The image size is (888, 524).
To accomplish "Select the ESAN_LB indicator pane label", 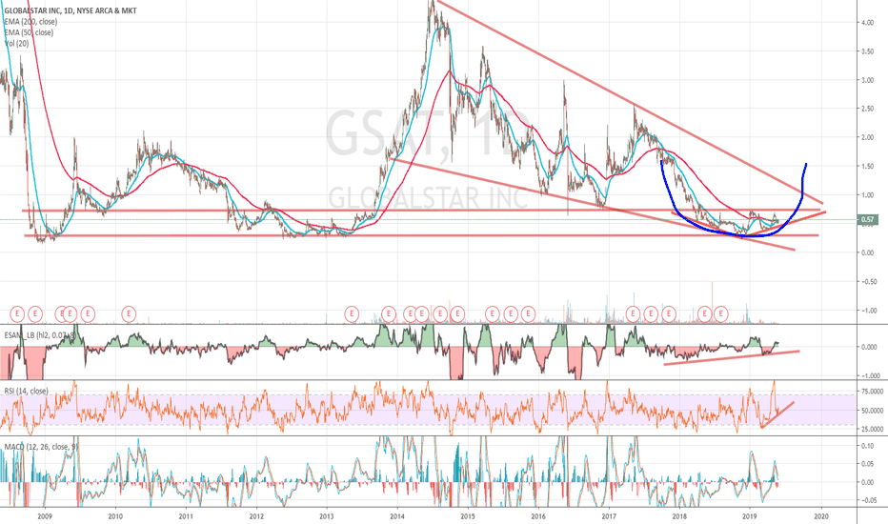I will click(40, 335).
